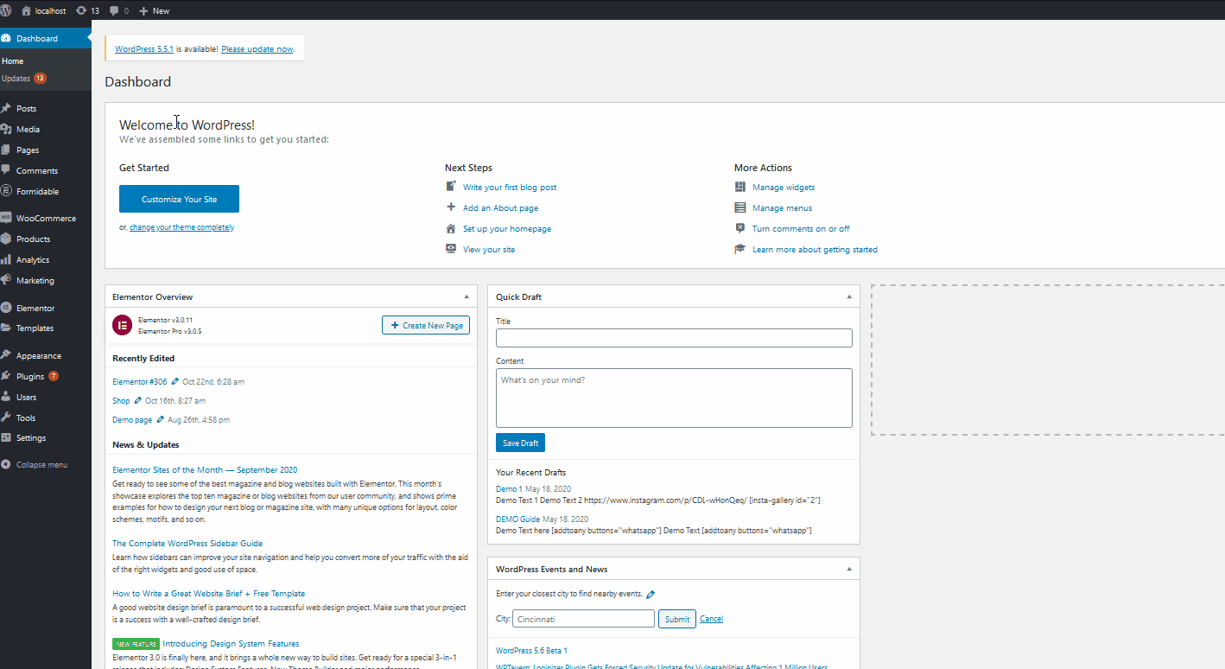Screen dimensions: 1225x669
Task: Click the Manage menus icon
Action: click(740, 207)
